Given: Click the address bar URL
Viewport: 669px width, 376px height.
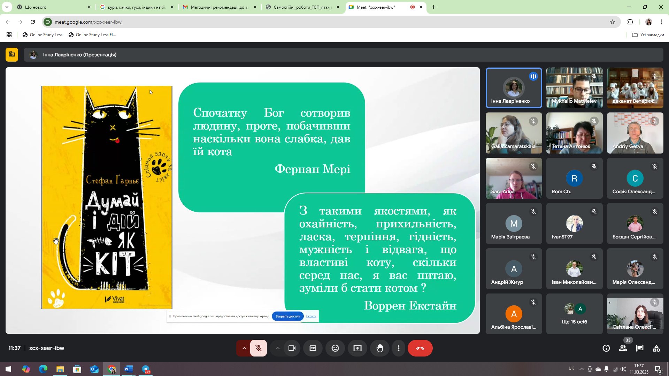Looking at the screenshot, I should pyautogui.click(x=88, y=22).
